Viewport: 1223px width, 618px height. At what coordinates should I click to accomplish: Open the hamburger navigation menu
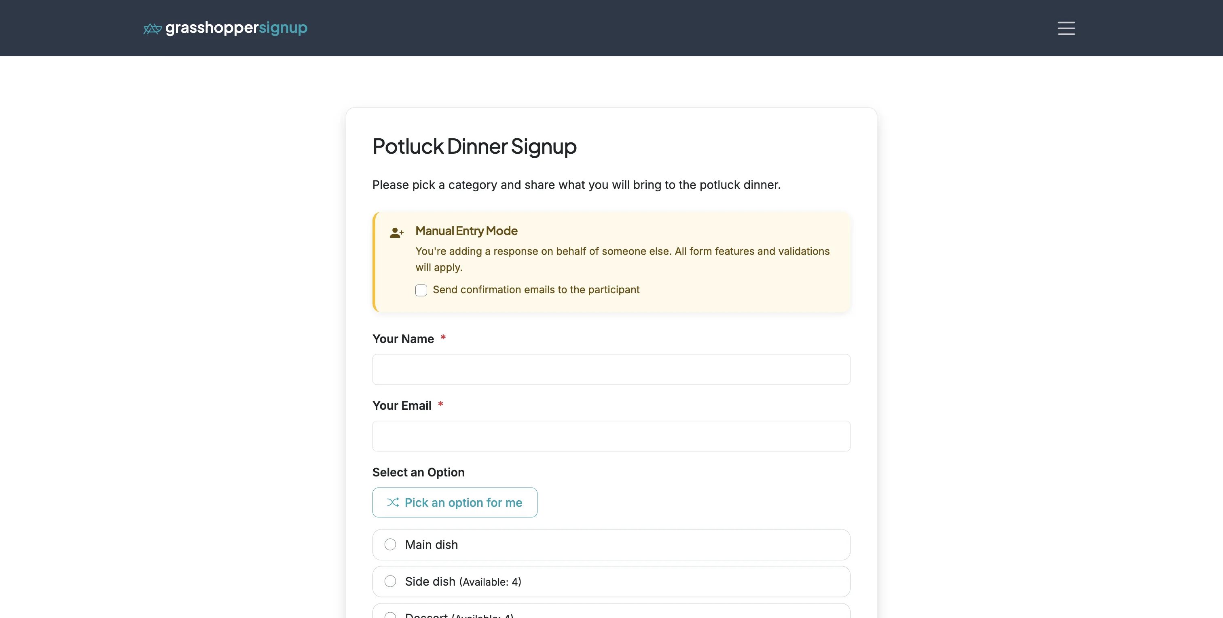point(1066,28)
